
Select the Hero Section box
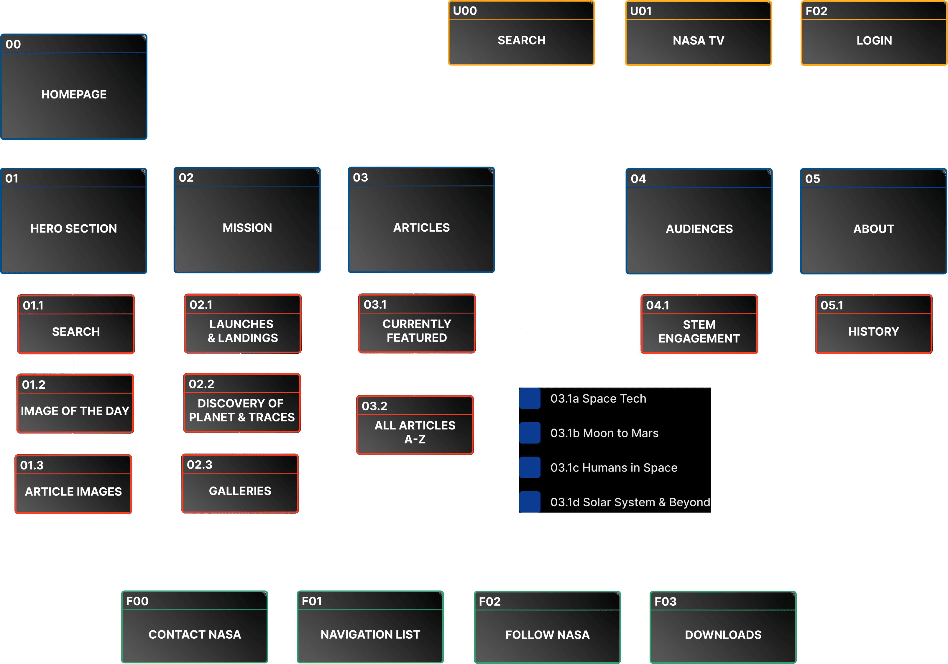coord(74,228)
